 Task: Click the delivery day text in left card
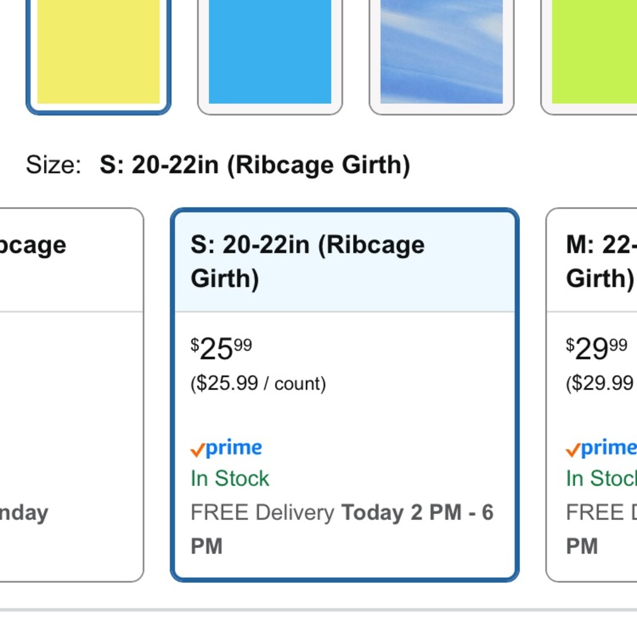click(x=24, y=513)
